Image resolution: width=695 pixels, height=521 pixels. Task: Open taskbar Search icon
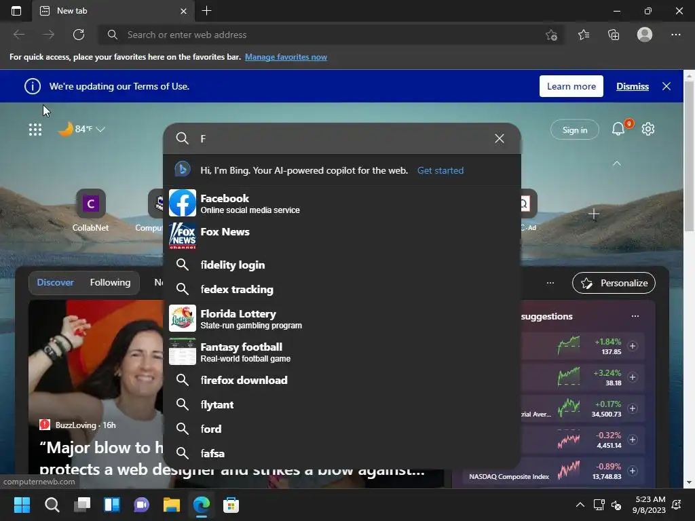[x=52, y=505]
